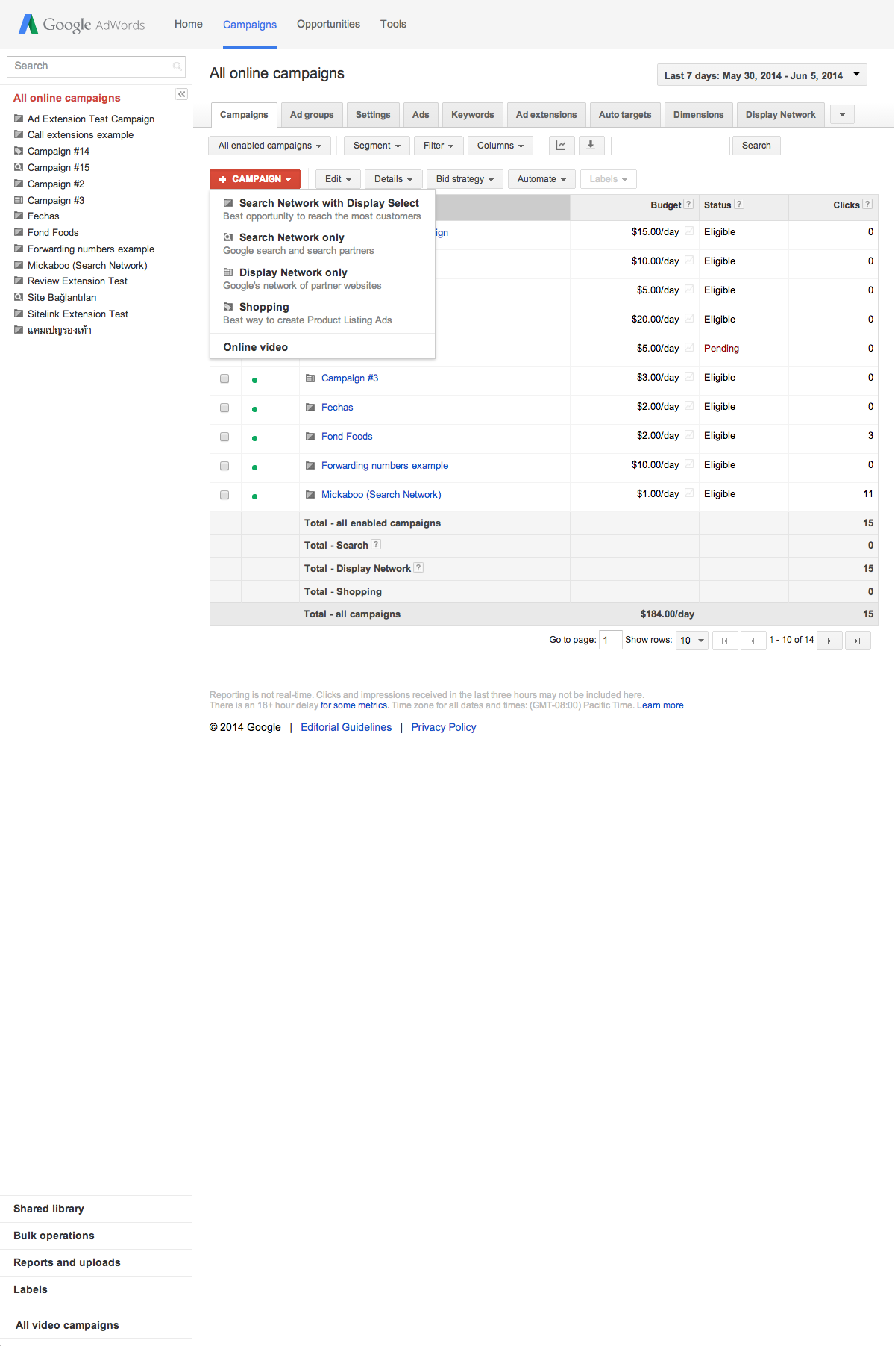895x1346 pixels.
Task: Click sidebar icon for Campaign #14
Action: tap(19, 151)
